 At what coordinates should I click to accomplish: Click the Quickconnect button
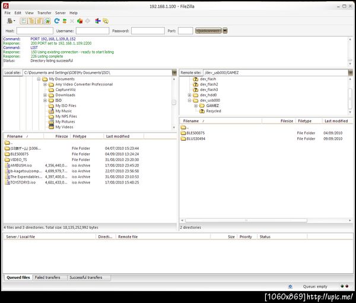coord(208,31)
